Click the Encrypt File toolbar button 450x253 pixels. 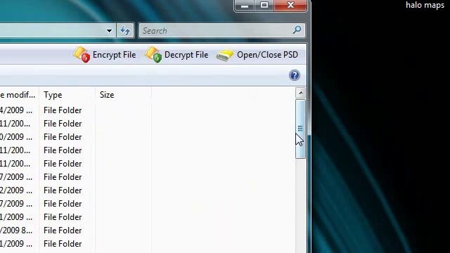[x=105, y=55]
